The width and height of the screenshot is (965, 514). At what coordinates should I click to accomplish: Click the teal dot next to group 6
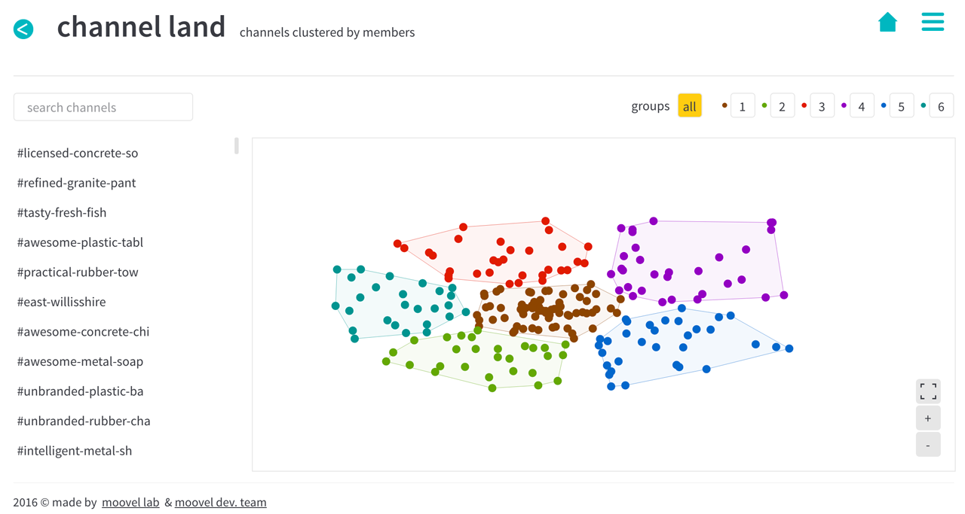(924, 105)
